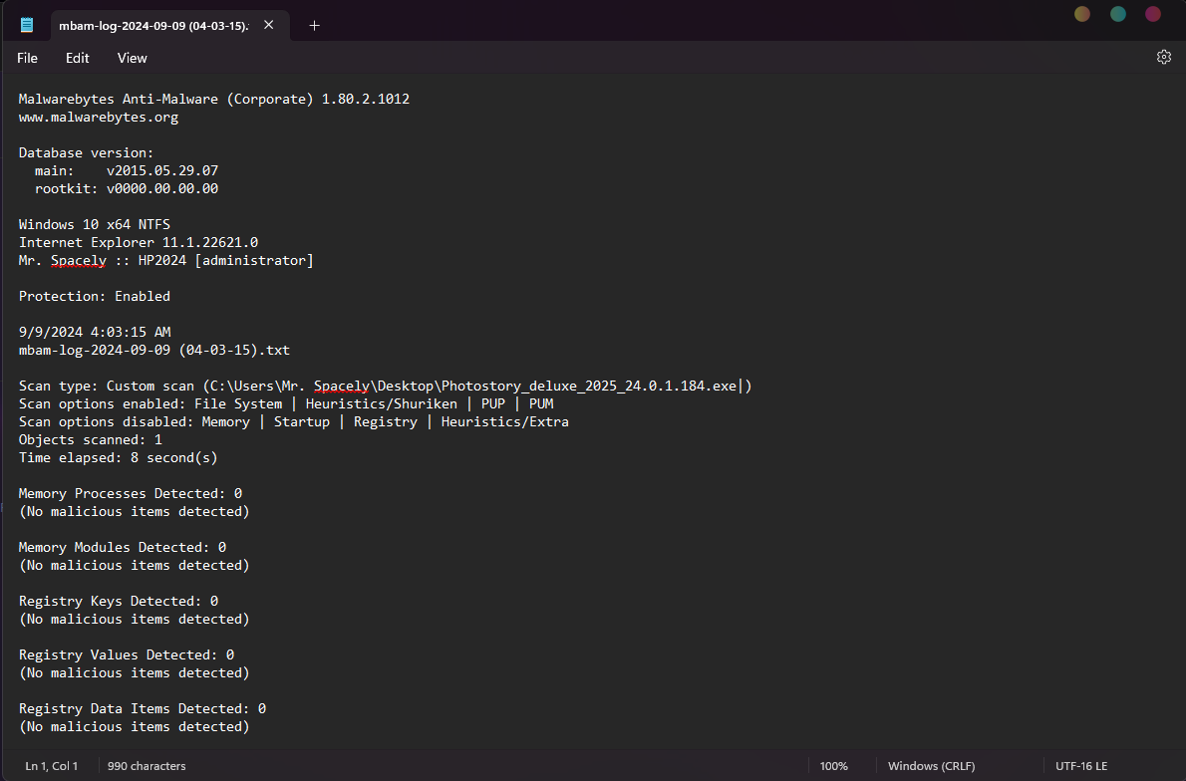Click the mbam-log file name line in text

point(154,350)
